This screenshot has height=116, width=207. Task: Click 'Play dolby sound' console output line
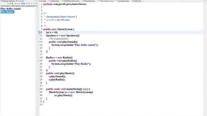(x=11, y=9)
